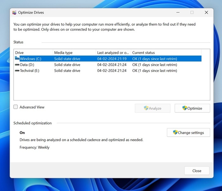This screenshot has height=191, width=222.
Task: Click Data (D:) OK retrim status cell
Action: [x=155, y=65]
